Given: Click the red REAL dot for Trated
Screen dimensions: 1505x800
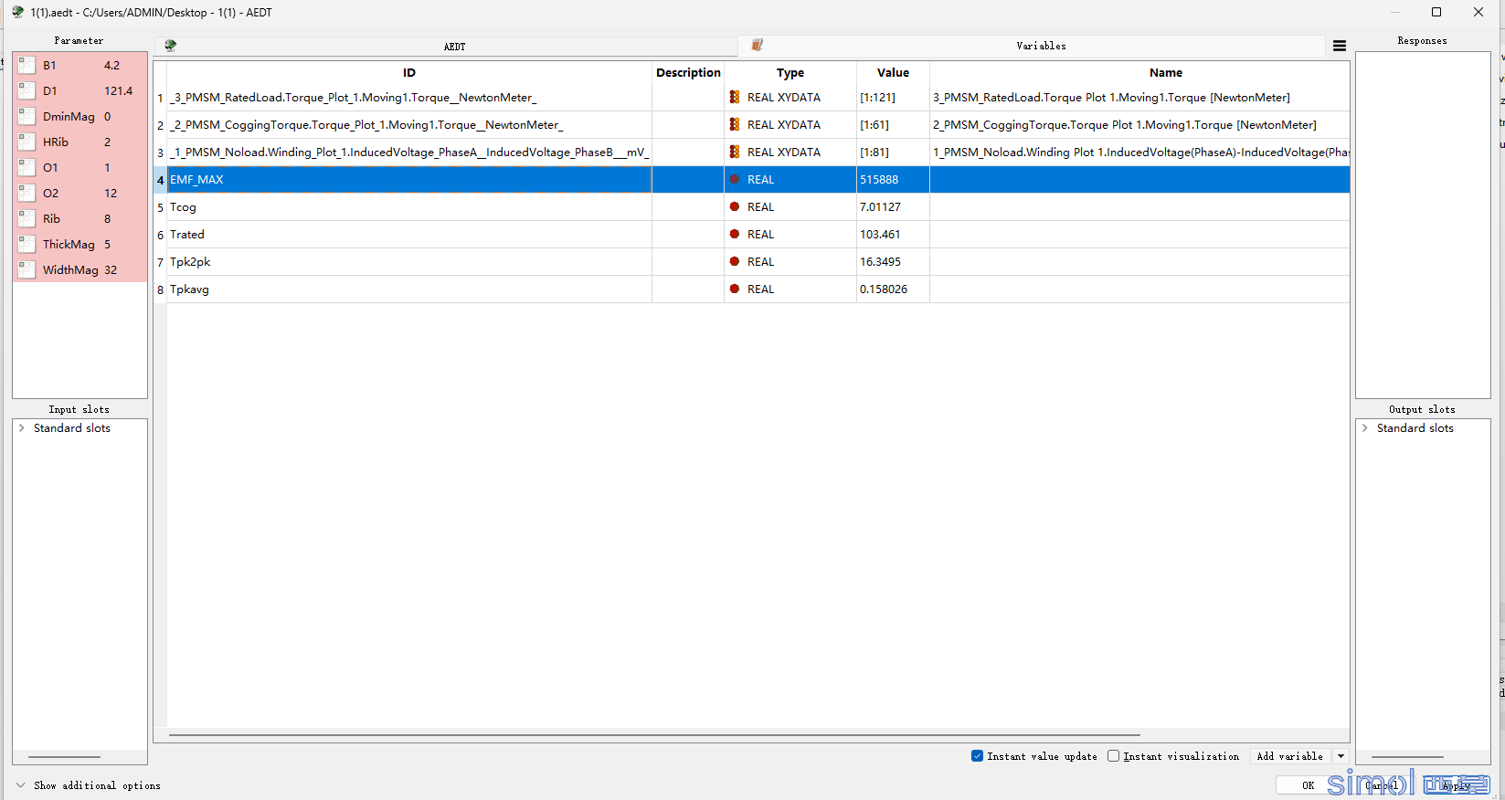Looking at the screenshot, I should pos(735,234).
